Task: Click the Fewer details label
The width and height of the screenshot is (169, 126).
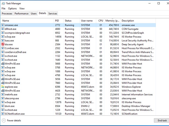Action: point(14,121)
